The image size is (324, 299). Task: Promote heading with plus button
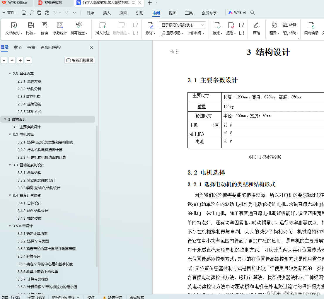pyautogui.click(x=20, y=60)
